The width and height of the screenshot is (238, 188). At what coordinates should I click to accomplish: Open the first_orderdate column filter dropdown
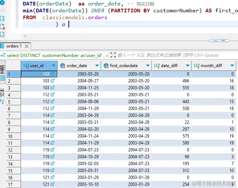(148, 66)
